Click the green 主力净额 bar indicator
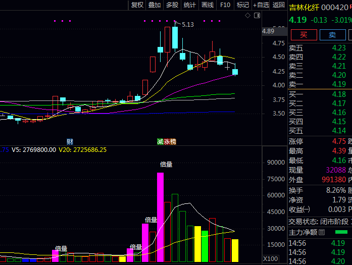Screen dimensions: 352x265 click(341, 232)
